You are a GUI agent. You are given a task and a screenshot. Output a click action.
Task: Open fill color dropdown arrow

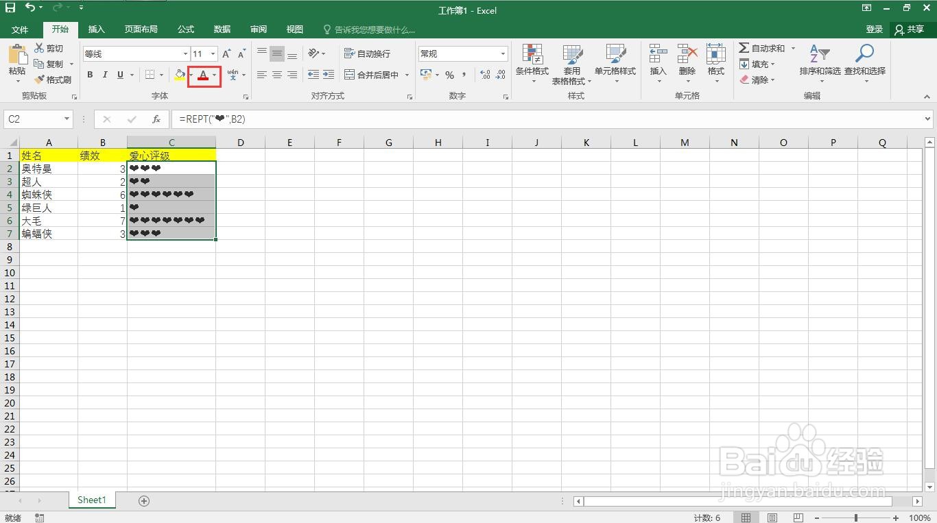(191, 75)
